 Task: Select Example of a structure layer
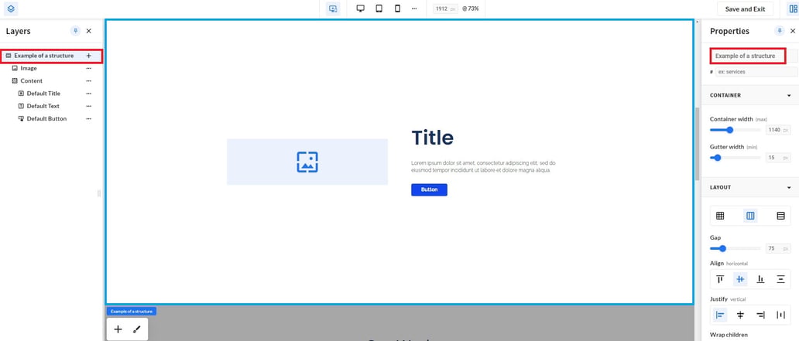(x=44, y=56)
